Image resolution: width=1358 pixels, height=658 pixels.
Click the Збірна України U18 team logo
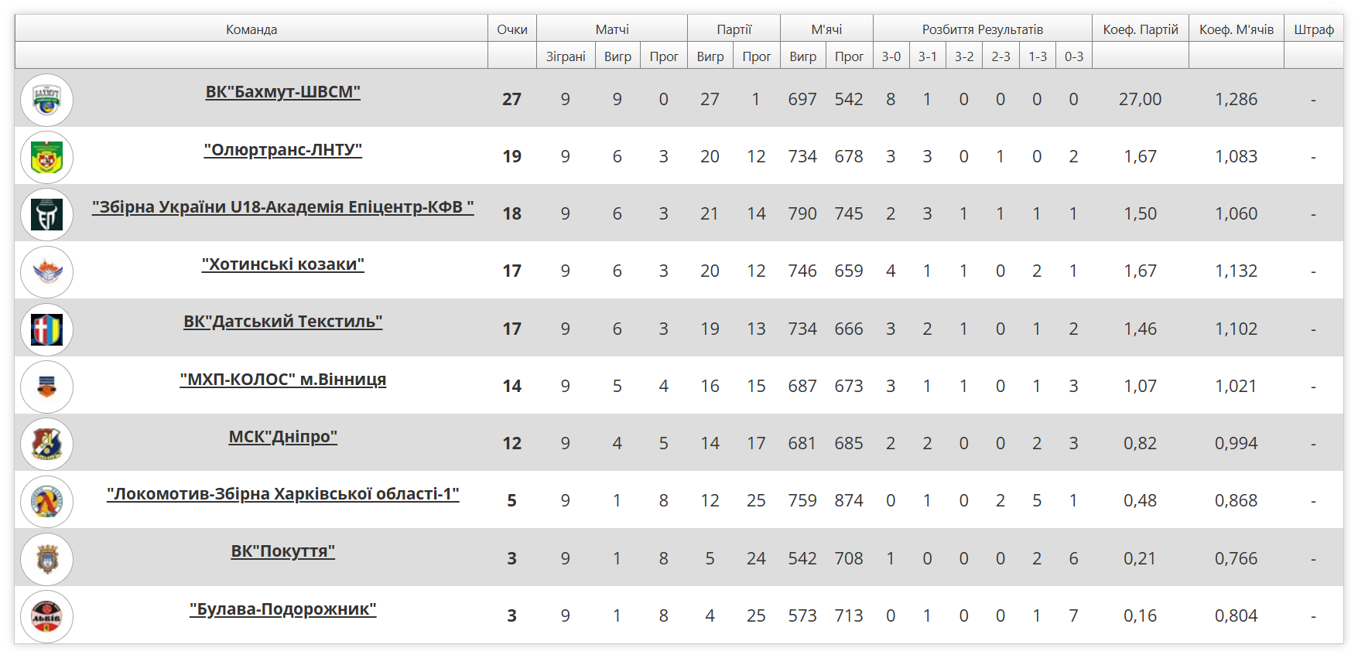(x=46, y=214)
